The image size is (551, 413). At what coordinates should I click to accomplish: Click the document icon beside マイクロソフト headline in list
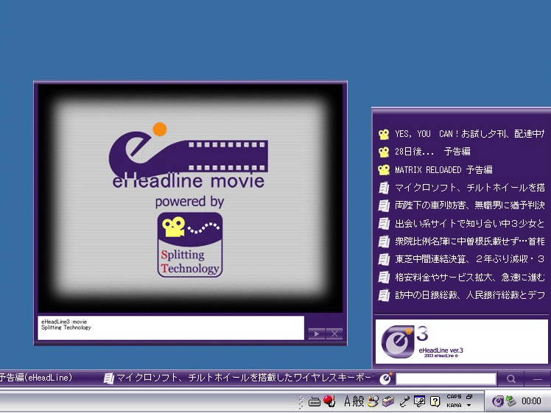click(x=384, y=188)
